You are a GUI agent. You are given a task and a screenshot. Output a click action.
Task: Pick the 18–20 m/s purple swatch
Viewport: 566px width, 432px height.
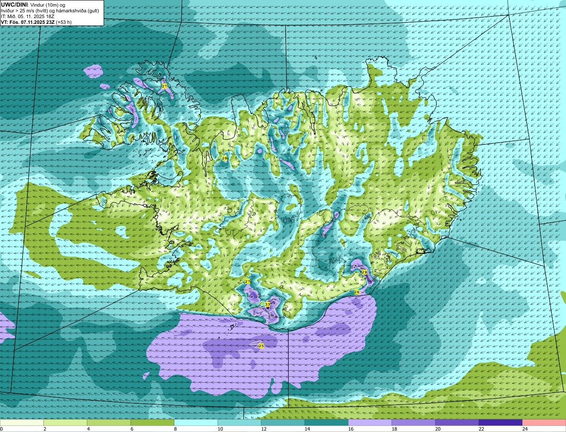click(414, 423)
